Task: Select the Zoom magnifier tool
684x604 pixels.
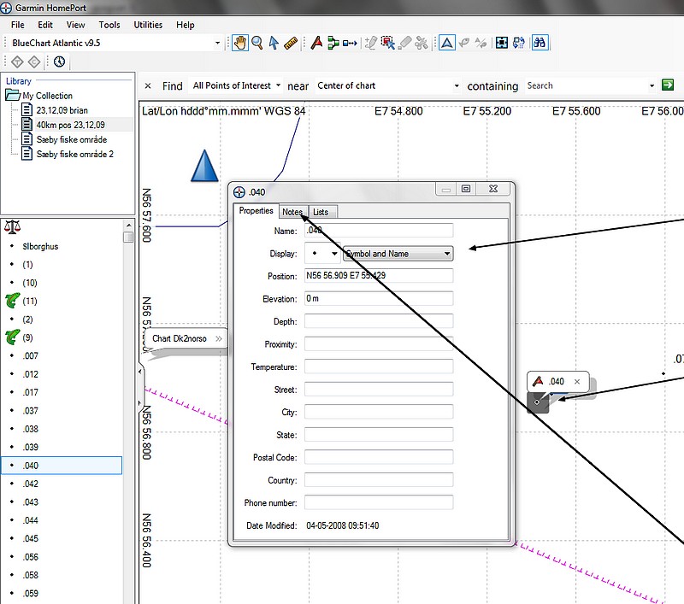Action: tap(257, 43)
